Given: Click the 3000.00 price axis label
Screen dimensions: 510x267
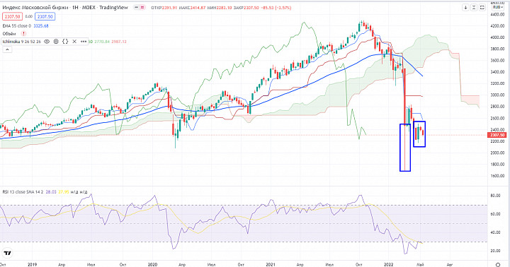Looking at the screenshot, I should click(x=498, y=95).
